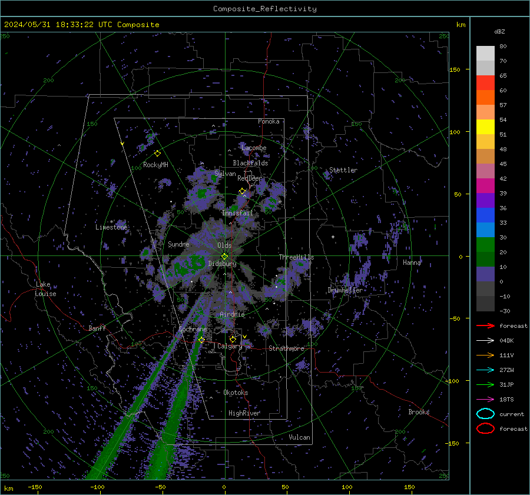Click the Okotoks town label

click(x=236, y=393)
